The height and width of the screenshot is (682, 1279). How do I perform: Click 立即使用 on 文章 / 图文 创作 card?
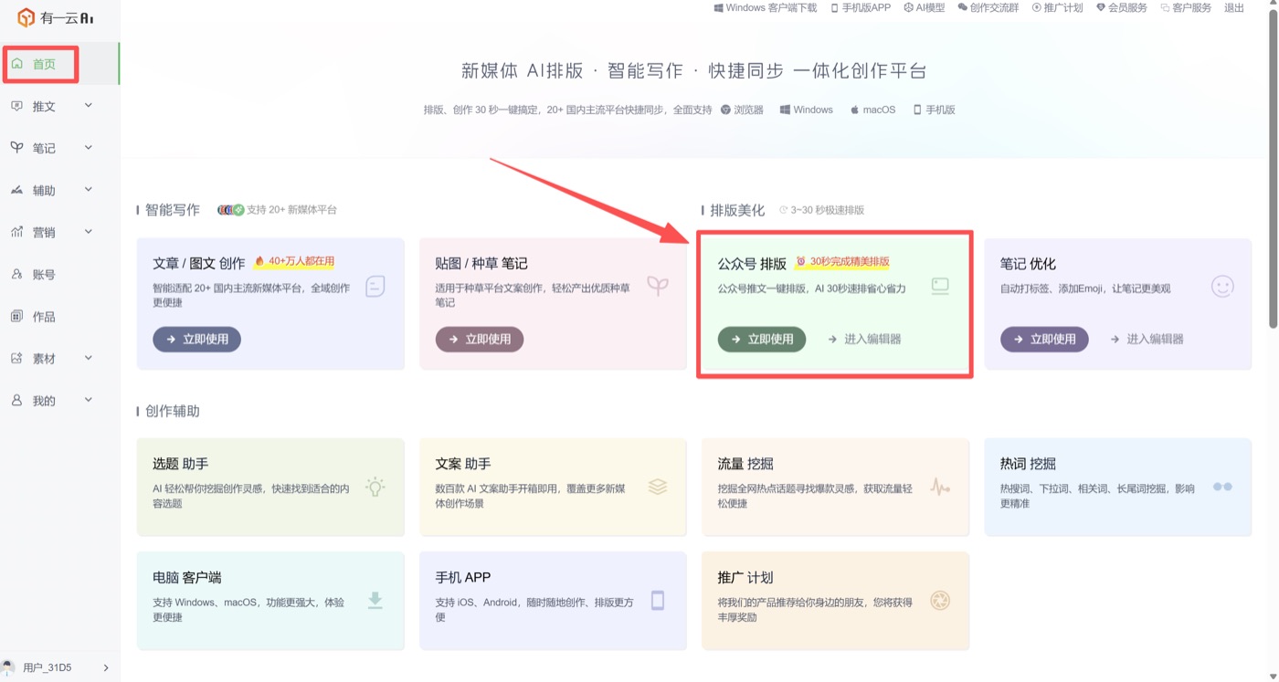click(x=196, y=339)
